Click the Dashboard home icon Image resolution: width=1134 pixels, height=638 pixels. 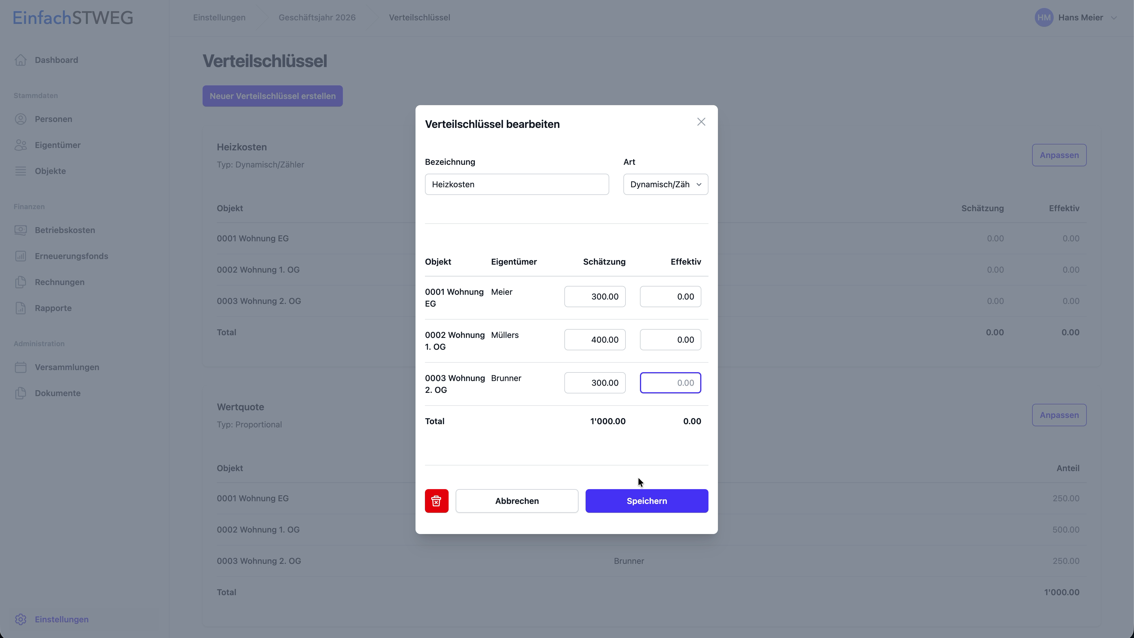click(21, 60)
